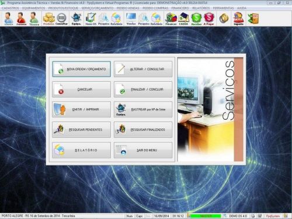Click the green Receber dollar icon

click(196, 19)
